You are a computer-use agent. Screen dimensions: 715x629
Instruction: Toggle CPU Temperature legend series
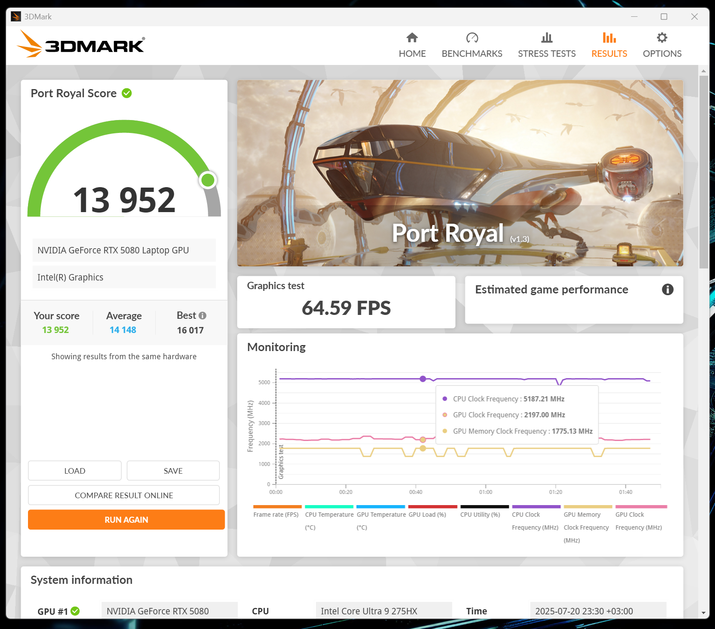329,518
